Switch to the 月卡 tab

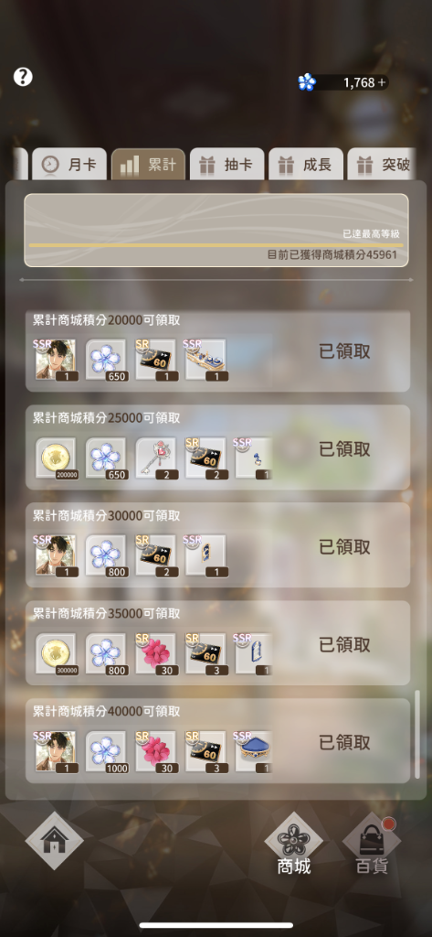68,165
